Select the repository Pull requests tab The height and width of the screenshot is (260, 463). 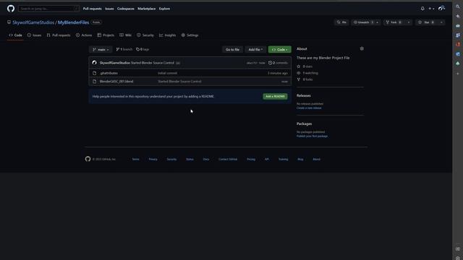click(x=59, y=35)
